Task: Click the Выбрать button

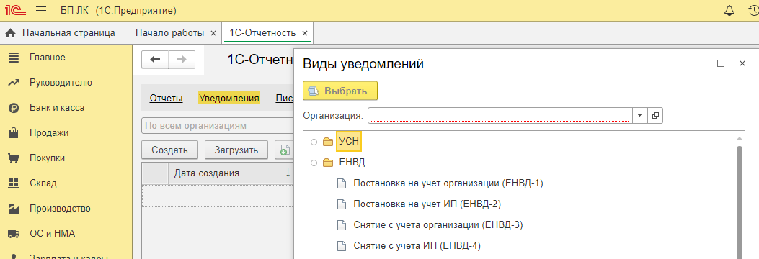Action: point(339,91)
